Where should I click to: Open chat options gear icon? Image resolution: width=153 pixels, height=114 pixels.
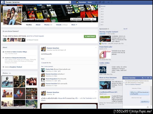point(148,78)
